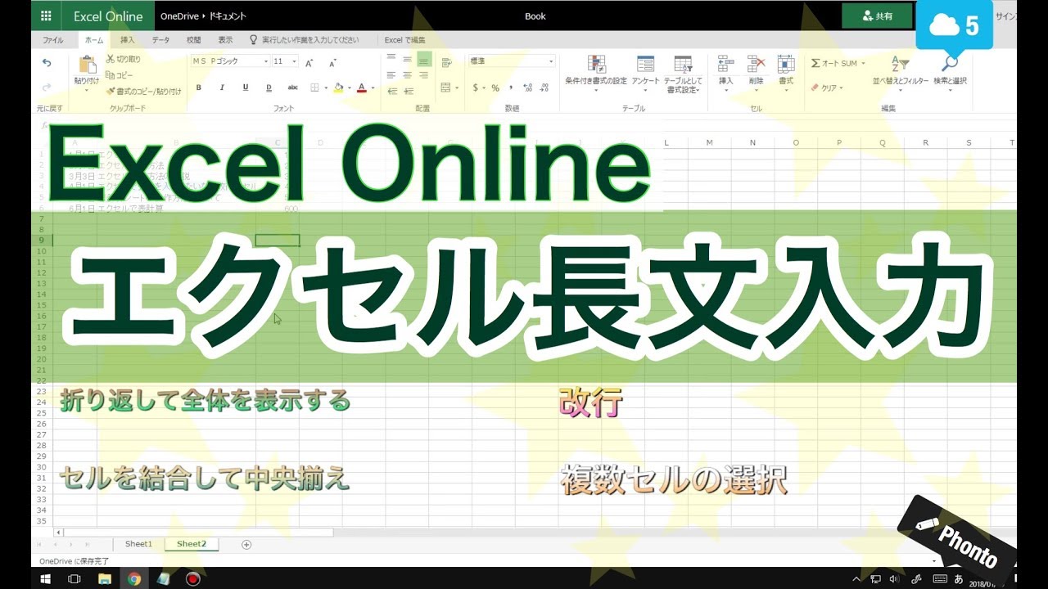Viewport: 1048px width, 589px height.
Task: Switch to the Insert (挿入) ribbon tab
Action: 128,39
